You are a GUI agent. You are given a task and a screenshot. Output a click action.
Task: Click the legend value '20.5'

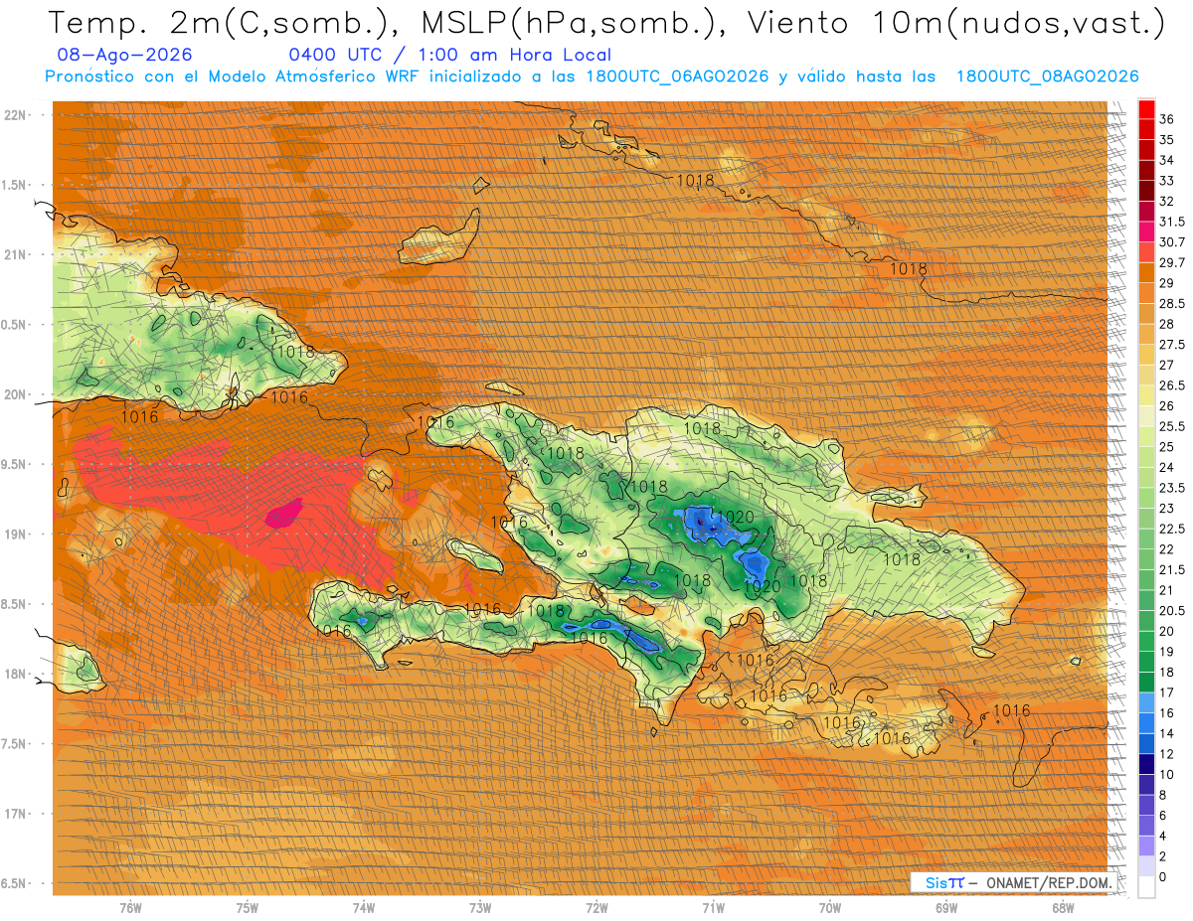(1172, 610)
